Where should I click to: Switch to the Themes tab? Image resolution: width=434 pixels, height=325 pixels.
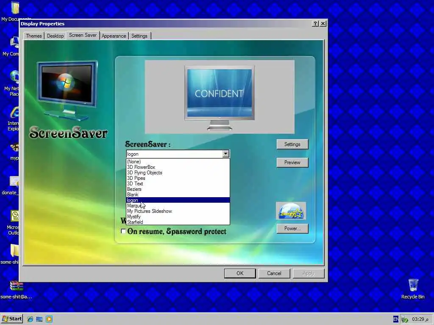pos(34,36)
